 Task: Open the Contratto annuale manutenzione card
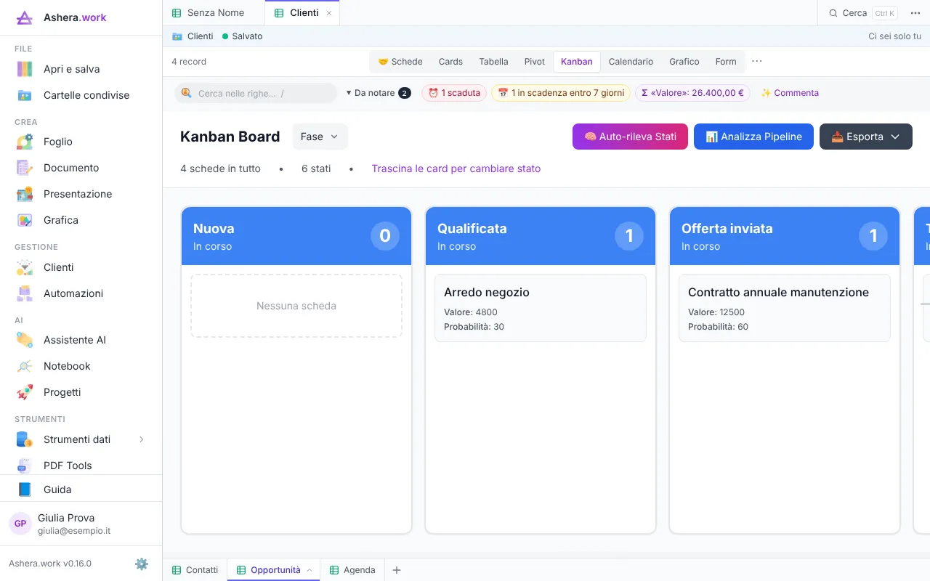(x=785, y=308)
